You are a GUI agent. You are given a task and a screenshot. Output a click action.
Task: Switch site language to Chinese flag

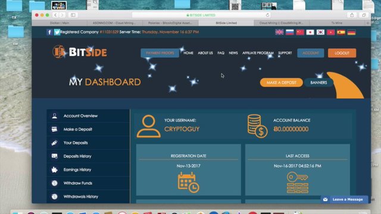point(300,32)
